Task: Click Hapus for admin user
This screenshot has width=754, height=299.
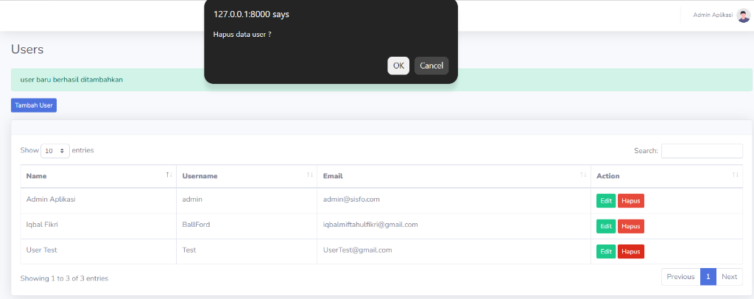Action: click(x=631, y=201)
